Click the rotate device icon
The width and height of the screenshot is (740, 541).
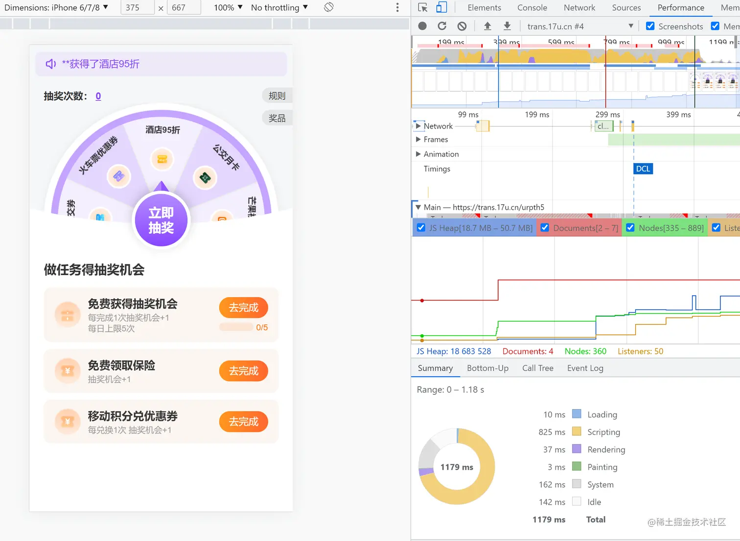tap(329, 7)
